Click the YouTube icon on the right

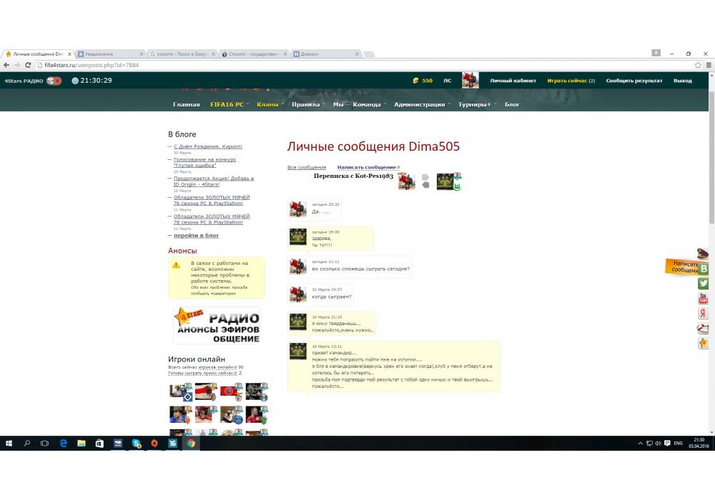click(x=703, y=299)
